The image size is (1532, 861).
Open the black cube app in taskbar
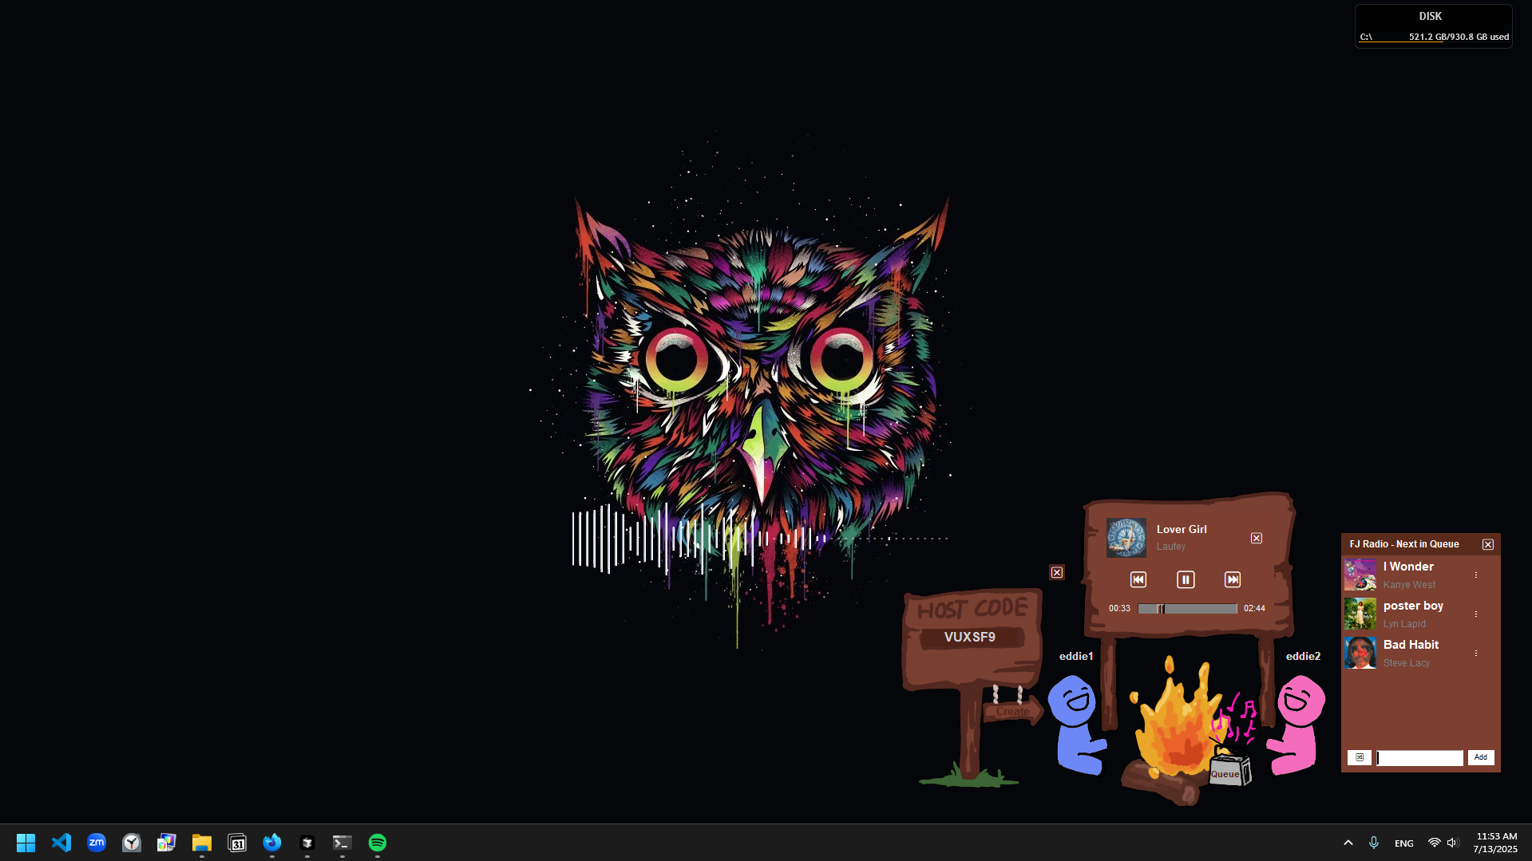307,843
